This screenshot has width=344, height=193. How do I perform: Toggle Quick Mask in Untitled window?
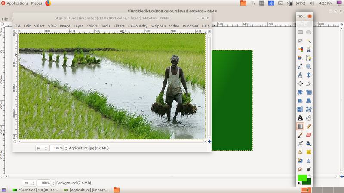pyautogui.click(x=2, y=176)
